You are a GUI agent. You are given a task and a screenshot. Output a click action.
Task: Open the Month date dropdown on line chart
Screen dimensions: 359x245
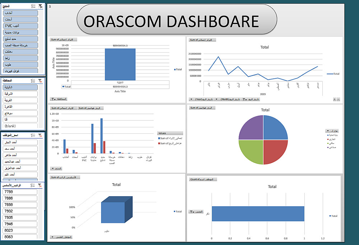click(x=228, y=99)
